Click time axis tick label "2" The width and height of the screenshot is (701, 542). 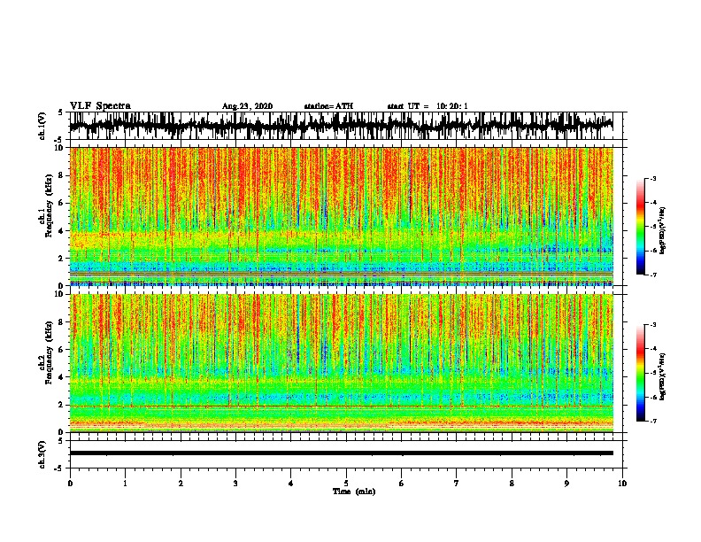click(181, 484)
